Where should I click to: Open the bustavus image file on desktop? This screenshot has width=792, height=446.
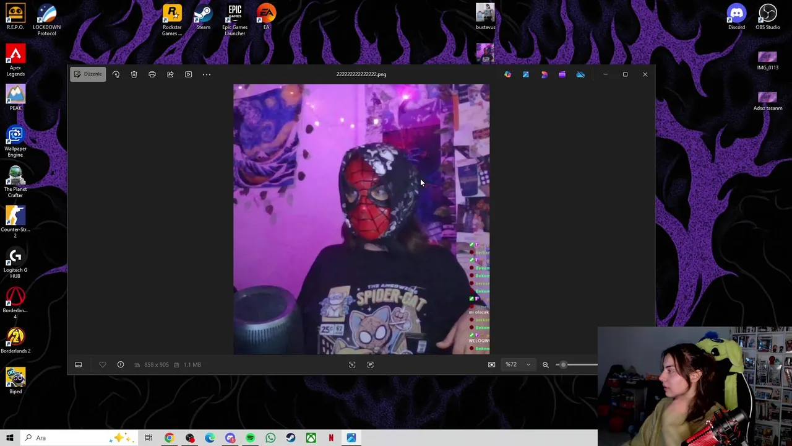coord(486,17)
